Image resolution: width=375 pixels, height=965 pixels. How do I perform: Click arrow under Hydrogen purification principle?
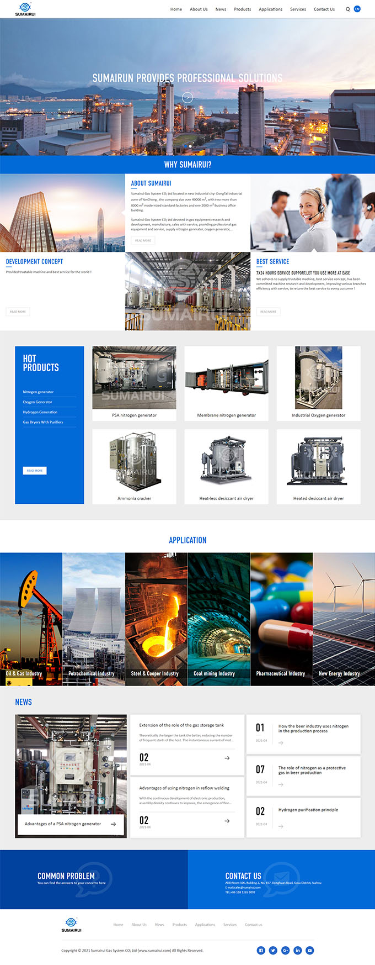(281, 826)
